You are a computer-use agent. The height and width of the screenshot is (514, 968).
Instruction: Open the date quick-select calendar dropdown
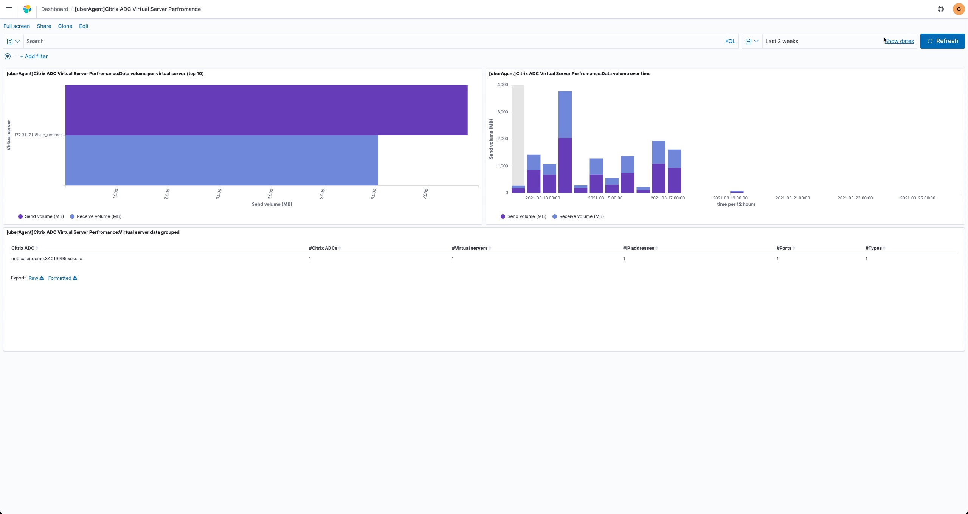tap(752, 41)
